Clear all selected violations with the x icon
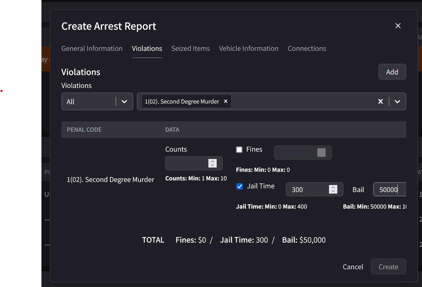This screenshot has height=287, width=422. click(381, 101)
